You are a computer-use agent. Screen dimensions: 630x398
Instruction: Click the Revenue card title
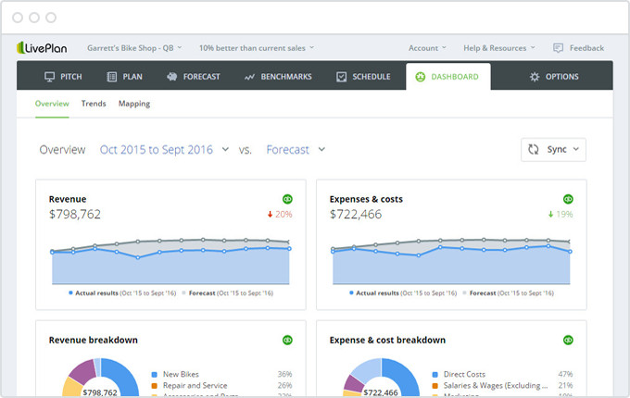click(68, 199)
